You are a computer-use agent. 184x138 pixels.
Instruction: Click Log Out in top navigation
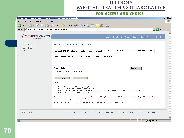coord(159,37)
